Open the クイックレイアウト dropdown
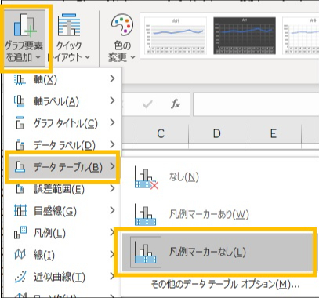319x298 pixels. [x=69, y=38]
